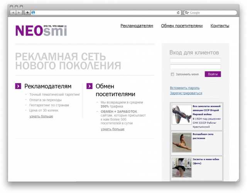Click the purple arrow beside Рекламодателям heading
The height and width of the screenshot is (193, 247).
pyautogui.click(x=18, y=86)
